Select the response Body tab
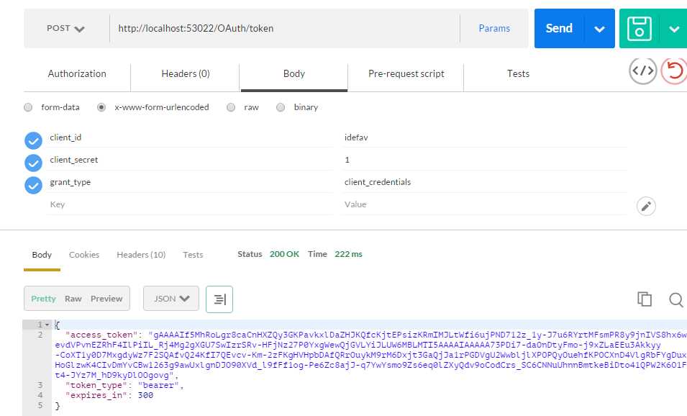 [42, 255]
